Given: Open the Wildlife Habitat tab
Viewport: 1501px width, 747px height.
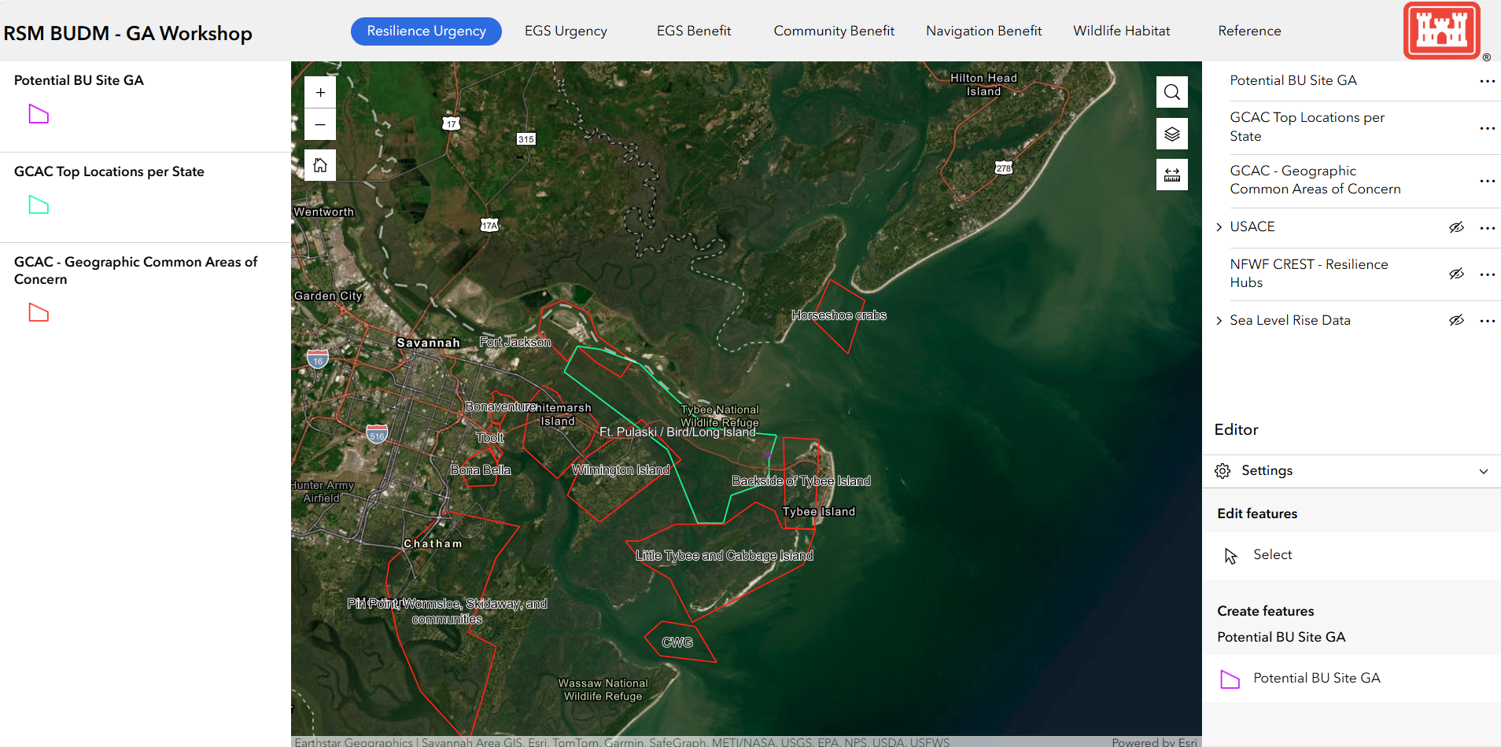Looking at the screenshot, I should [x=1121, y=31].
